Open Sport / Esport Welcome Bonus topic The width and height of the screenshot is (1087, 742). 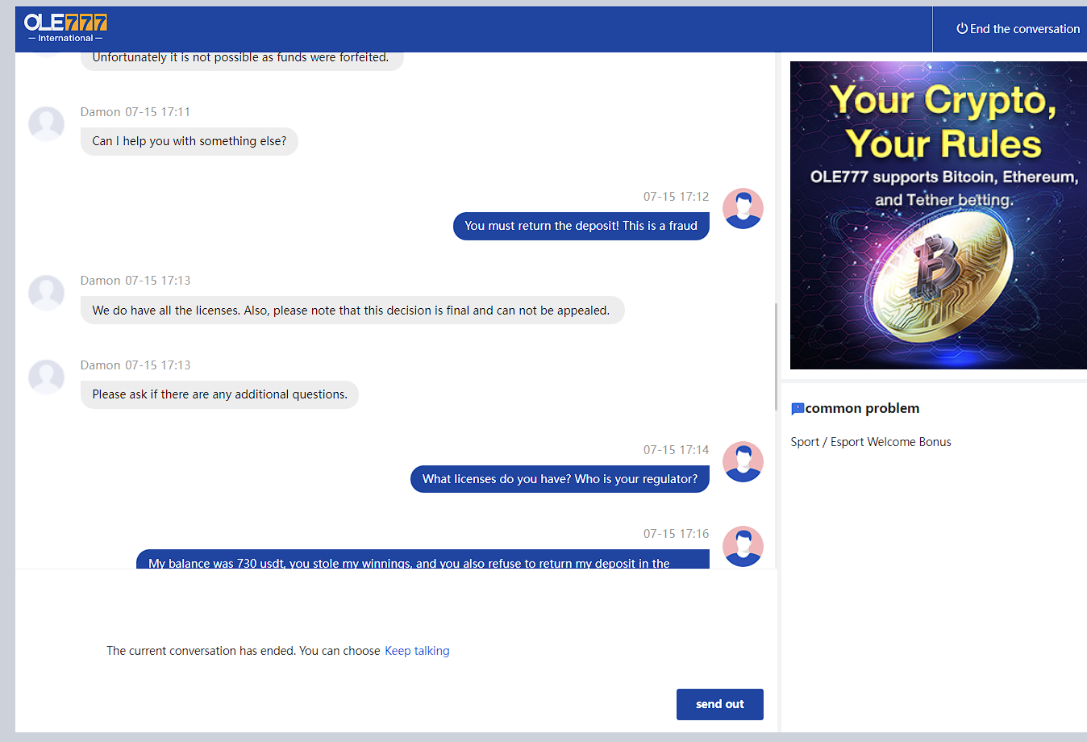pos(870,442)
